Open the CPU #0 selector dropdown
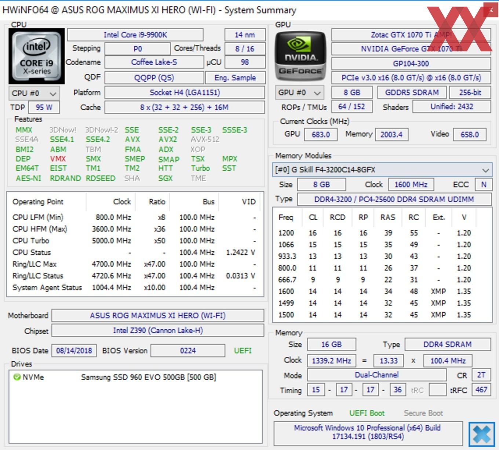The image size is (499, 450). [x=34, y=93]
